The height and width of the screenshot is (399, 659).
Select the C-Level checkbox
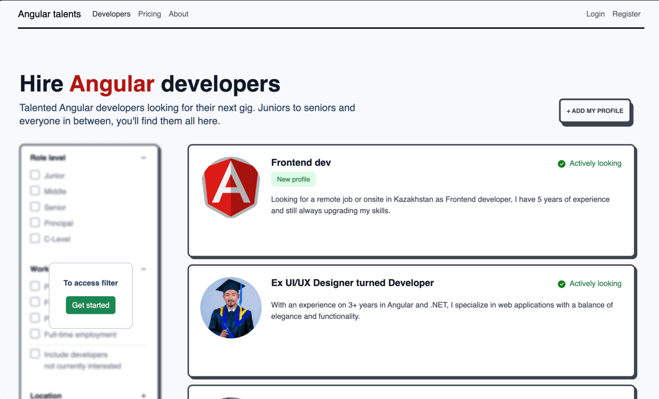[34, 238]
